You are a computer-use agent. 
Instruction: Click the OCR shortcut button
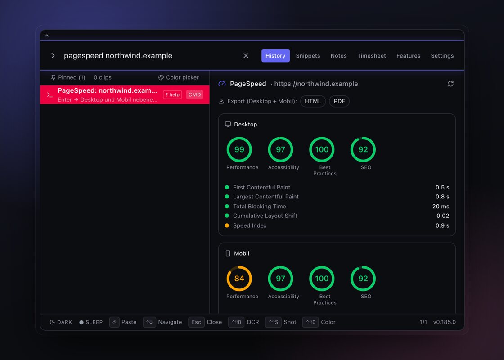[x=243, y=322]
